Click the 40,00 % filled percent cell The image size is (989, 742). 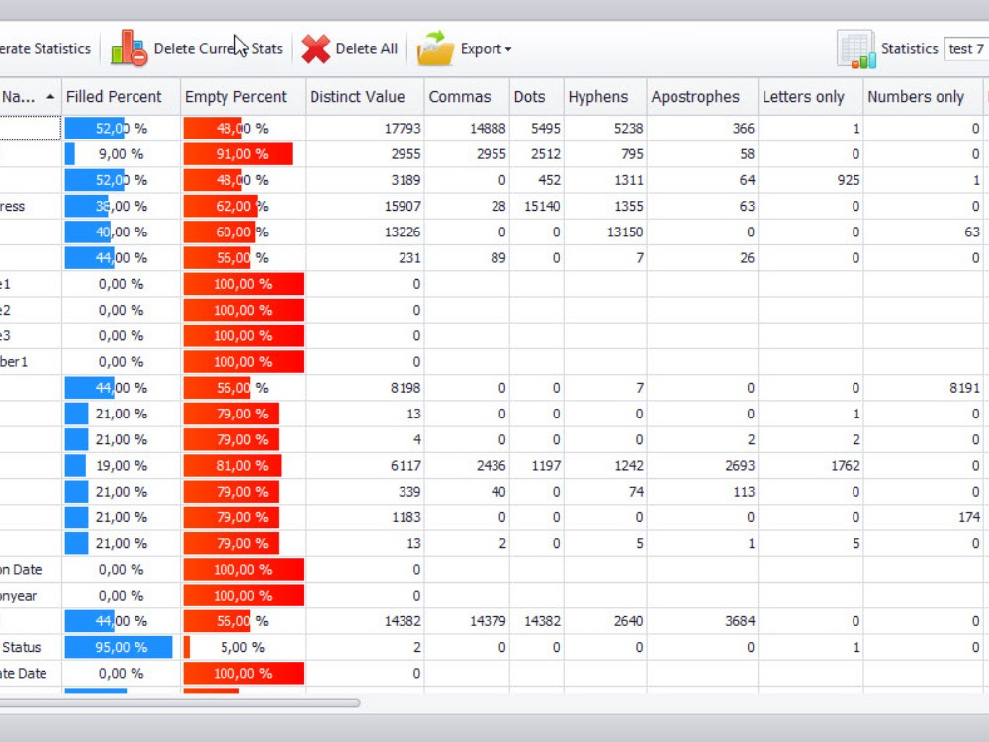(x=121, y=232)
